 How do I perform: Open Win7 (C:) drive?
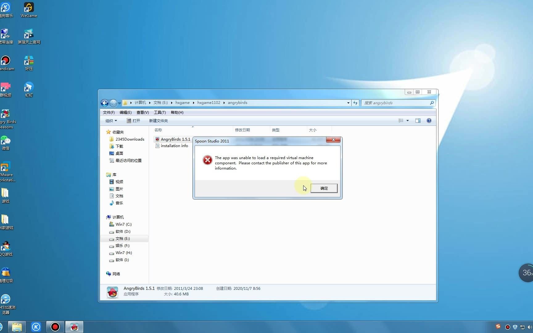[x=120, y=224]
